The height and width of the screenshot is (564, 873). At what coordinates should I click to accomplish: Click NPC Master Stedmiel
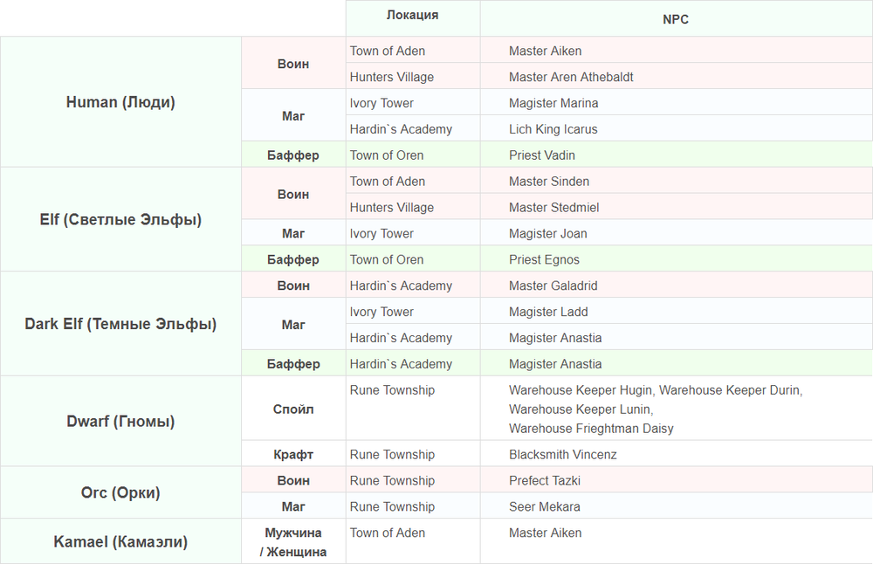pyautogui.click(x=553, y=208)
